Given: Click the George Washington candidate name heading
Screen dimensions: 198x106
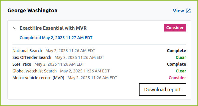Looking at the screenshot, I should [x=32, y=11].
